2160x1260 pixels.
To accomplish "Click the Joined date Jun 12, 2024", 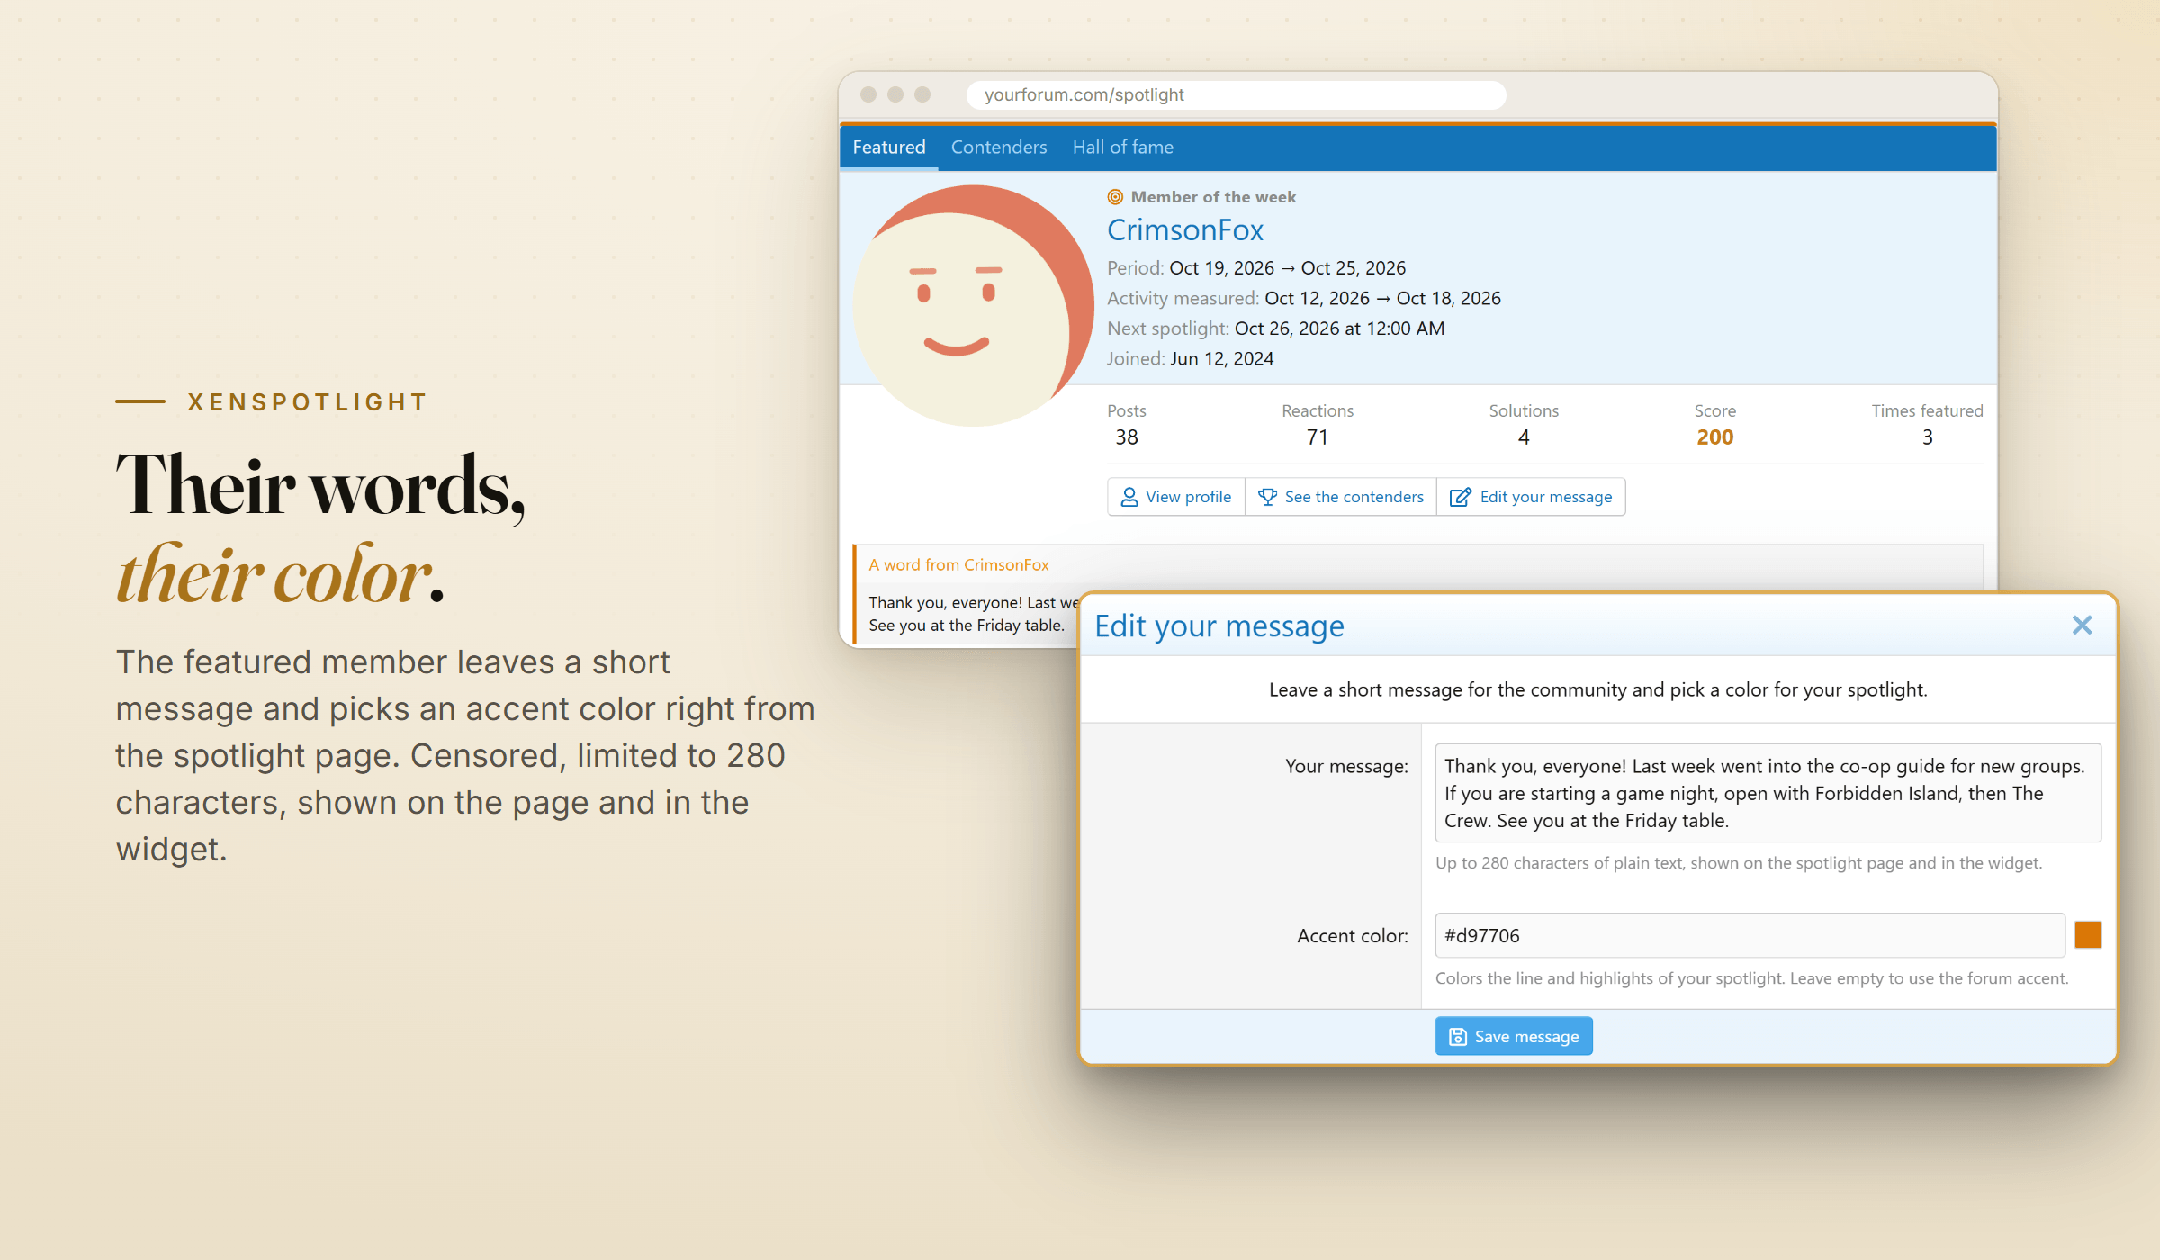I will pyautogui.click(x=1221, y=359).
